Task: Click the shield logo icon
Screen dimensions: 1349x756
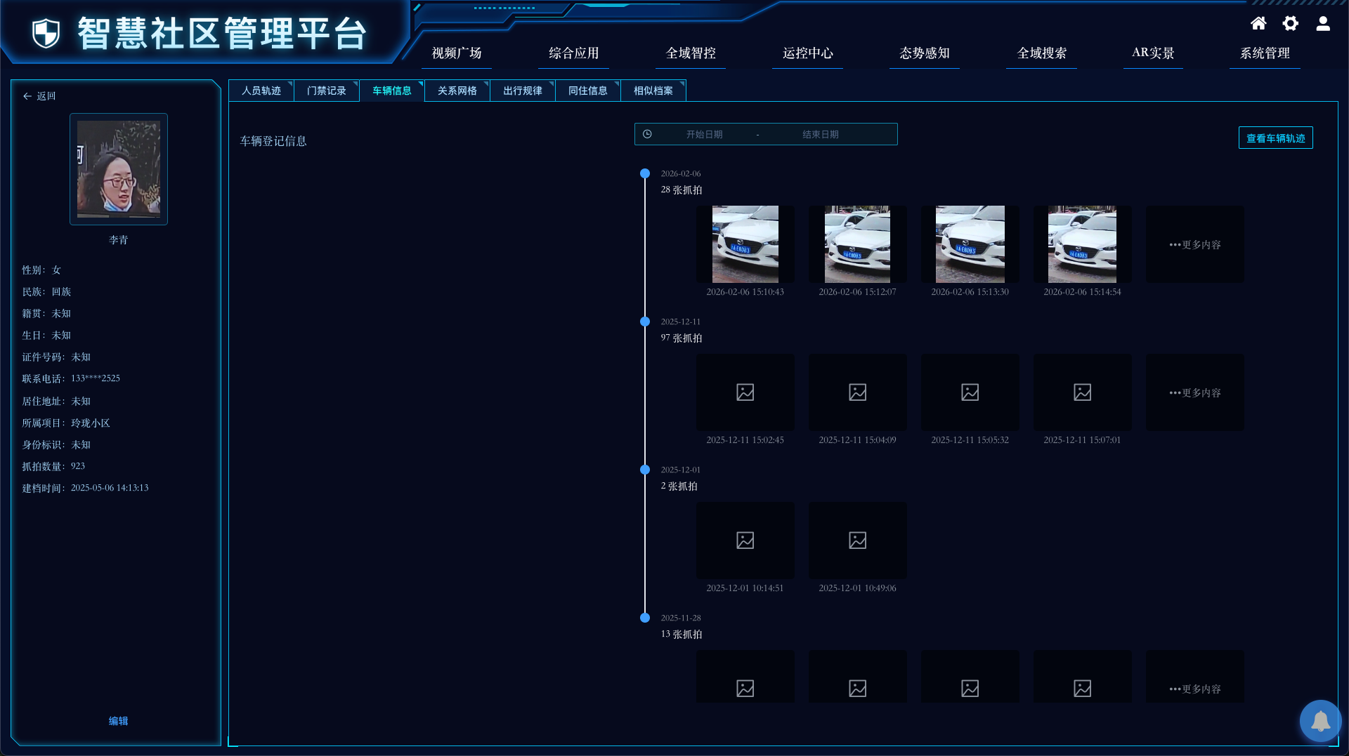Action: [46, 34]
